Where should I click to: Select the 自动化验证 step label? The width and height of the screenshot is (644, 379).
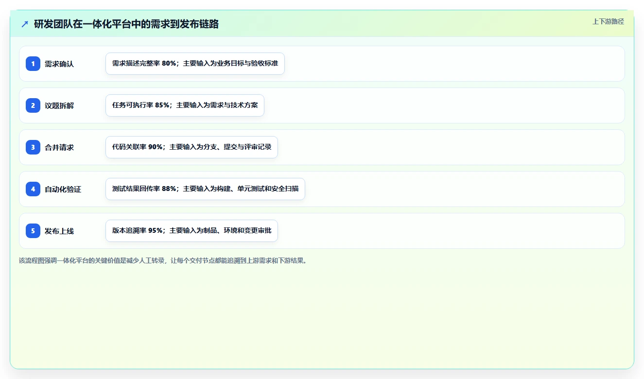(x=63, y=189)
